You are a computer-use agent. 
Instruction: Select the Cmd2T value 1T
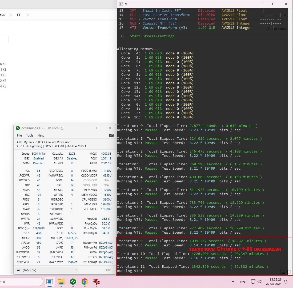(x=72, y=163)
